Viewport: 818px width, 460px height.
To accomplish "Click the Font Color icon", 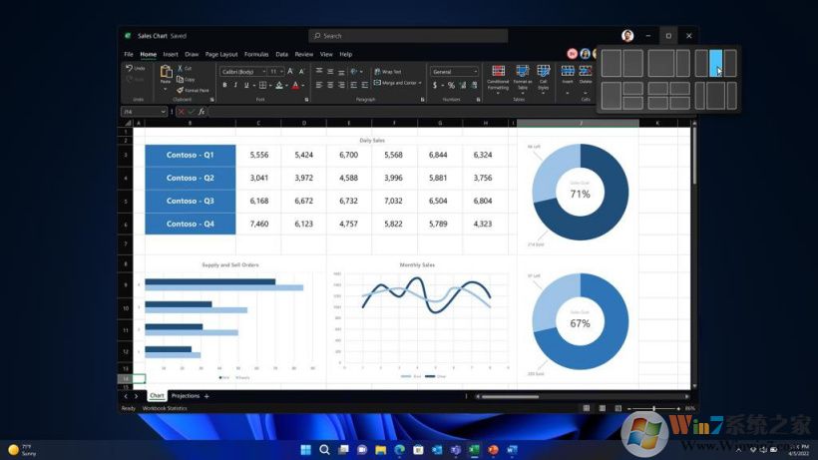I will click(293, 85).
